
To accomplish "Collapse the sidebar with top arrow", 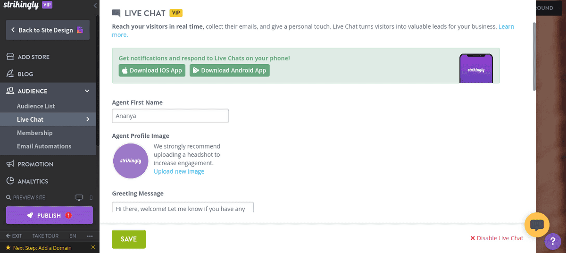I will point(95,6).
